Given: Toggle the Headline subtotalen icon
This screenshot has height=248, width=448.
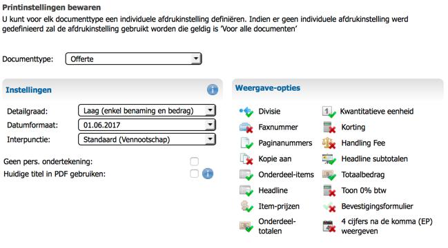Looking at the screenshot, I should (x=329, y=159).
